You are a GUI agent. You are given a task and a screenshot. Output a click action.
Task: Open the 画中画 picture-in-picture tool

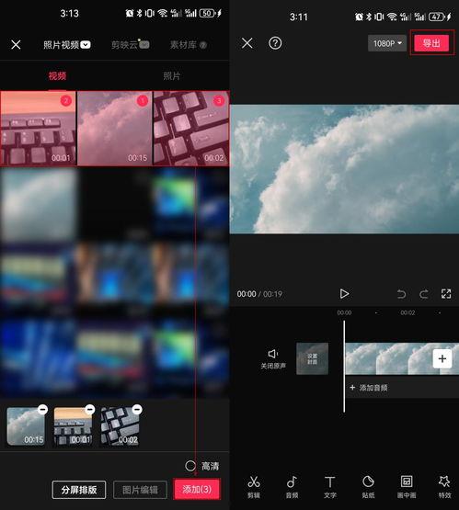click(x=407, y=487)
